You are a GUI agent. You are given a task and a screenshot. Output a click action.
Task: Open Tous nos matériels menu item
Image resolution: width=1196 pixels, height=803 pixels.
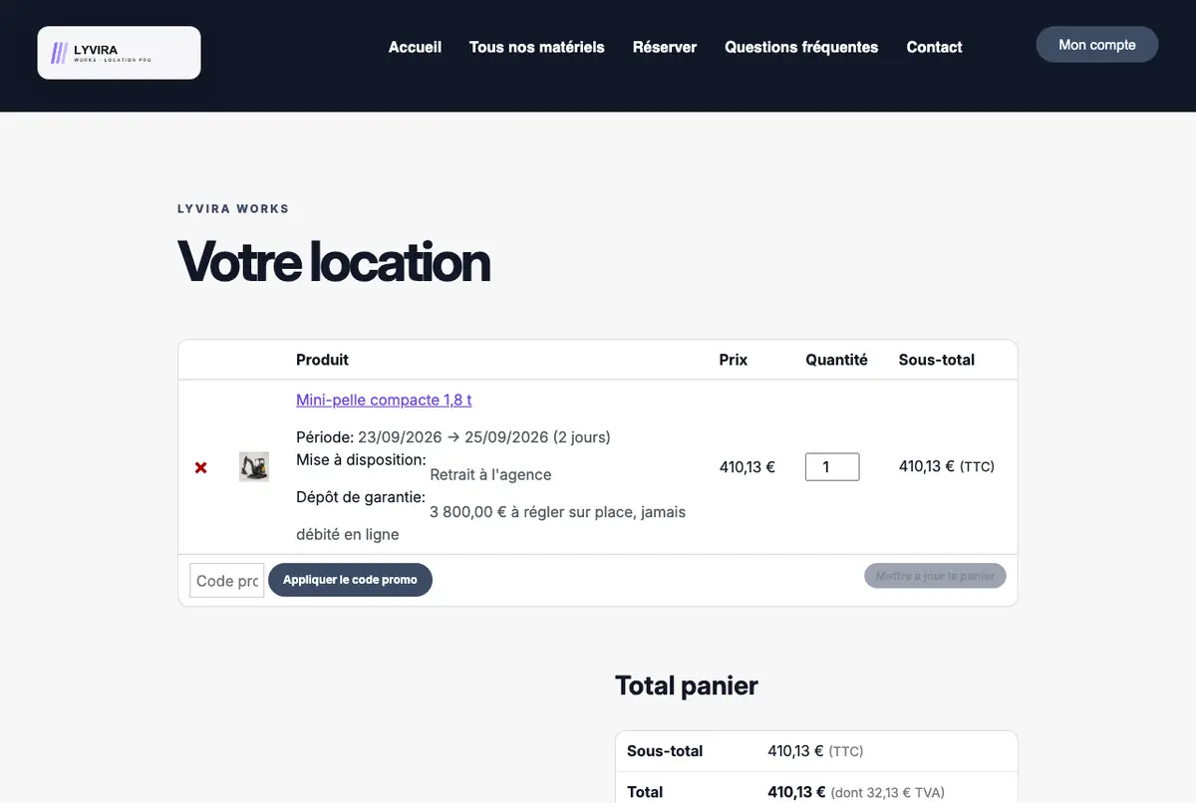point(537,47)
